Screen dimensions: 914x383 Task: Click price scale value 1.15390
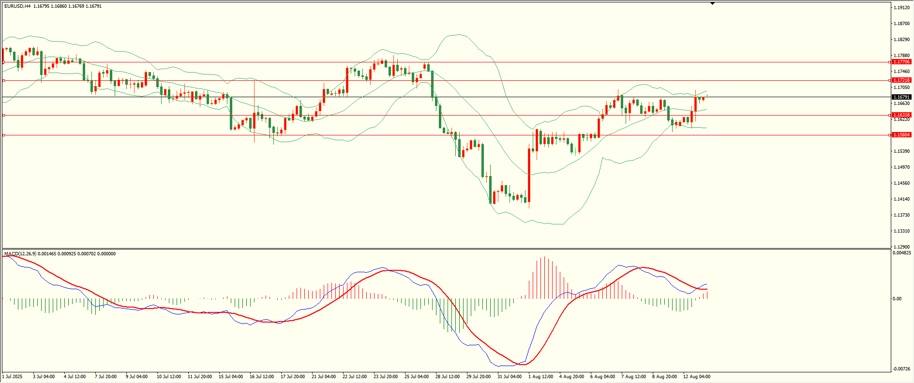click(902, 151)
